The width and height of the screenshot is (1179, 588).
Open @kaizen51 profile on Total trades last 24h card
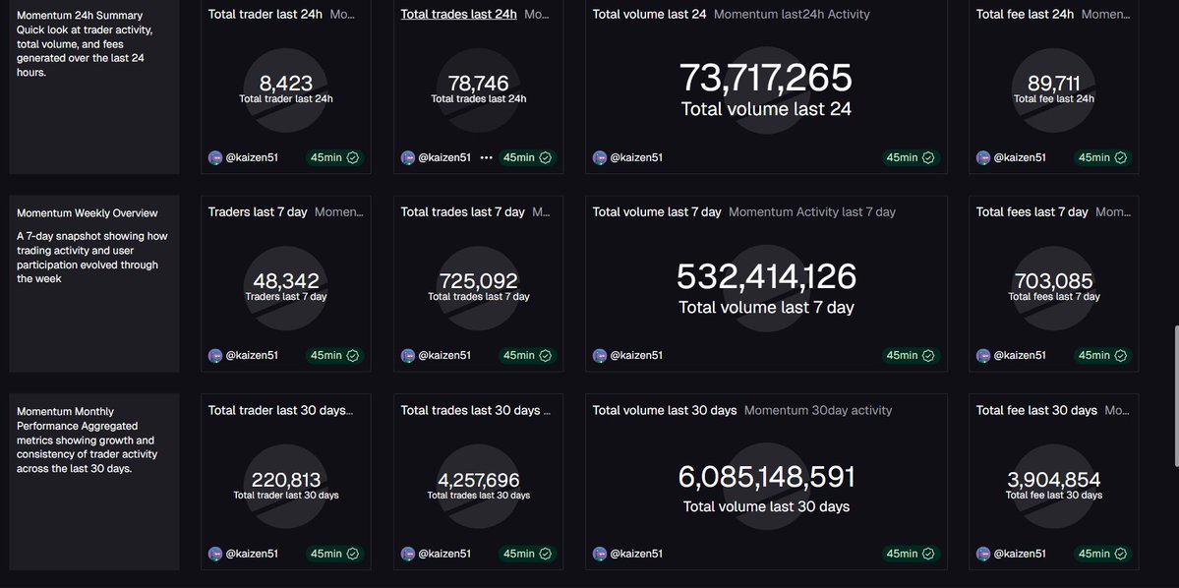click(444, 158)
